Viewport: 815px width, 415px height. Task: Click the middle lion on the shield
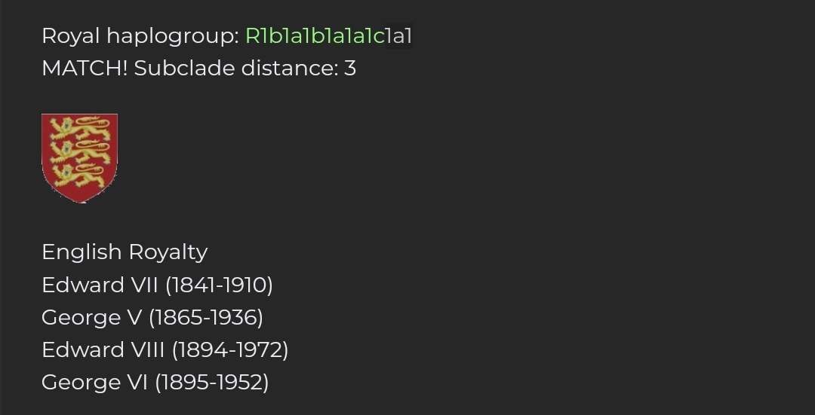coord(79,151)
